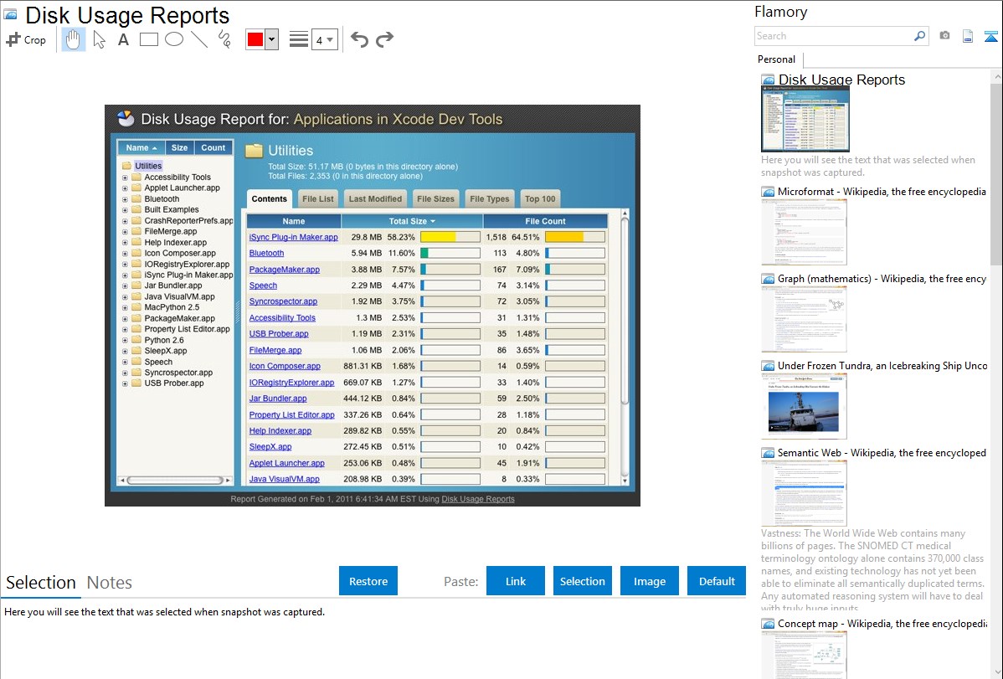Open the Graph (mathematics) snapshot thumbnail
1003x679 pixels.
[x=804, y=319]
